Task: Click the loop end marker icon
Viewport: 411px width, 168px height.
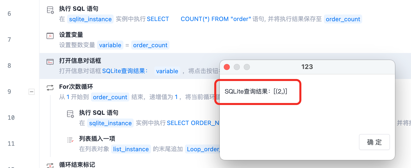Action: [x=50, y=165]
